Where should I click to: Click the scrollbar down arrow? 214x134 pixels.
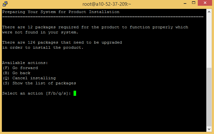(209, 129)
